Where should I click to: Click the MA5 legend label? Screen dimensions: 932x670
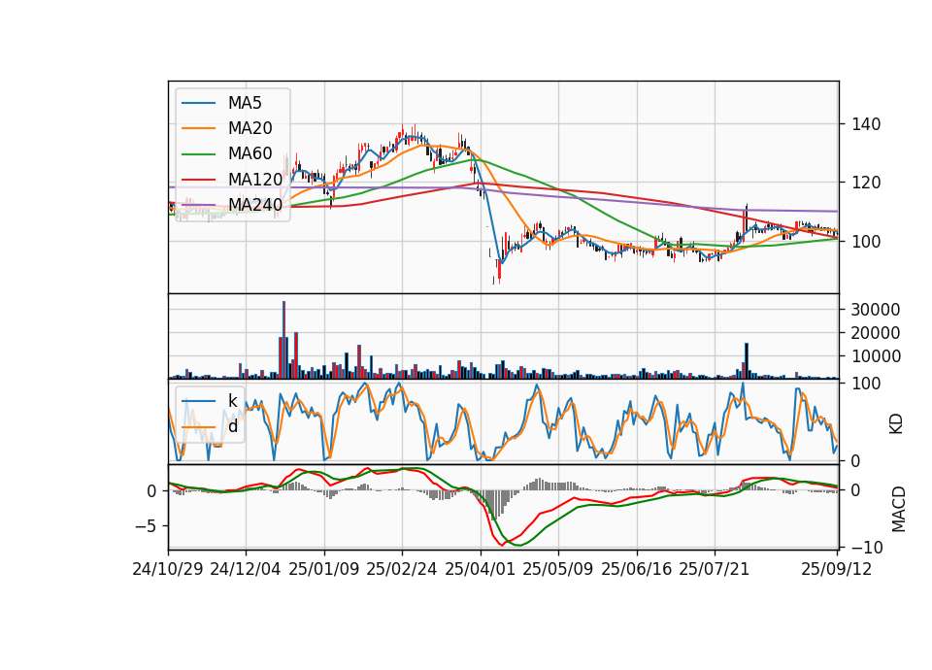click(245, 103)
